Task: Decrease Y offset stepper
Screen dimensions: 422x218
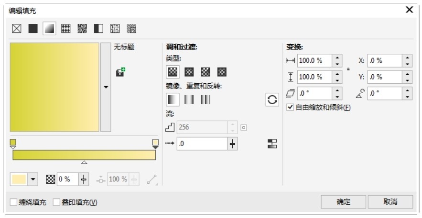Action: pos(408,80)
